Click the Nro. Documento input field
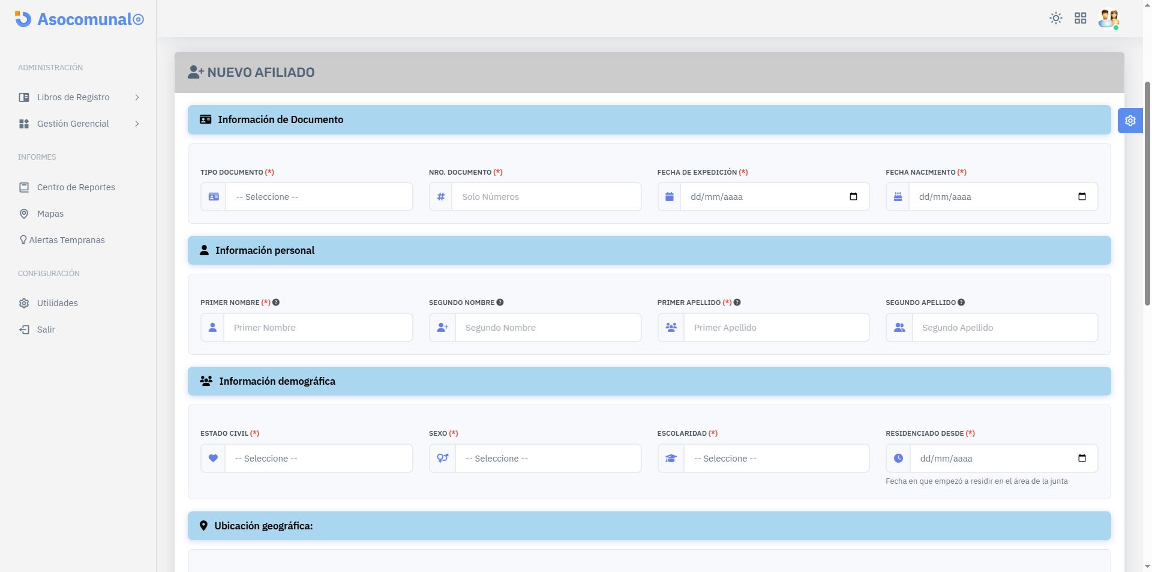 546,197
